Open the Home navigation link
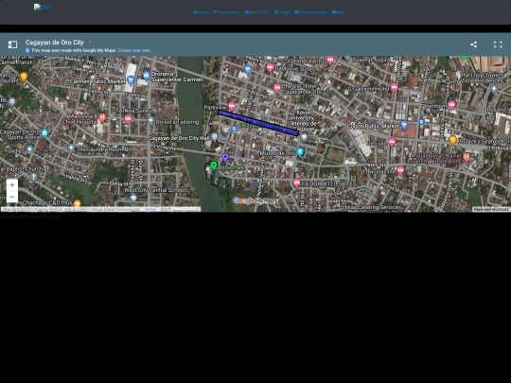The image size is (511, 383). [x=201, y=12]
